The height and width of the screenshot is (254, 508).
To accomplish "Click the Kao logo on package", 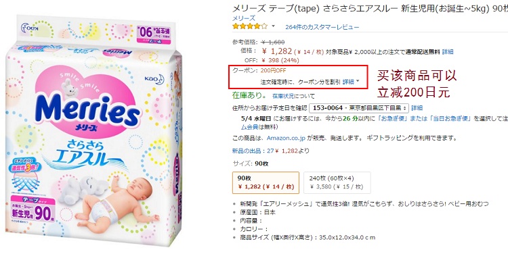I will tap(154, 80).
